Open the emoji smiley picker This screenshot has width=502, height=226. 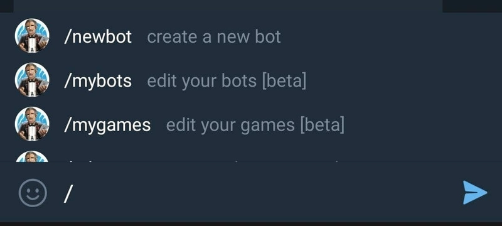coord(33,193)
